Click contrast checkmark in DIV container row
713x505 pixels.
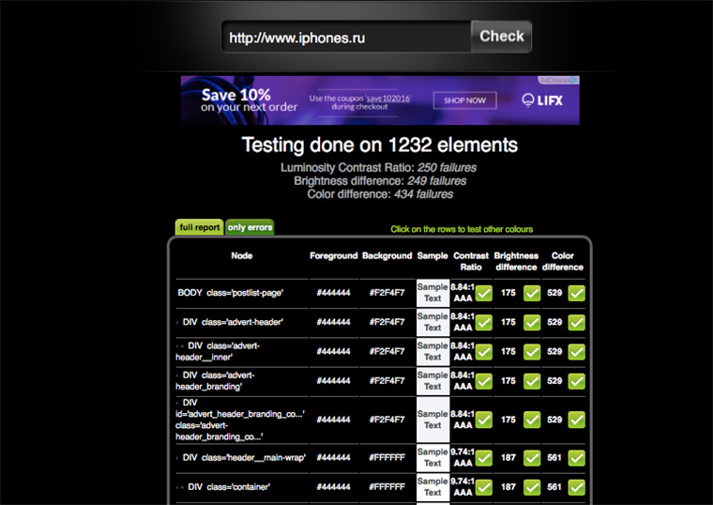tap(484, 488)
